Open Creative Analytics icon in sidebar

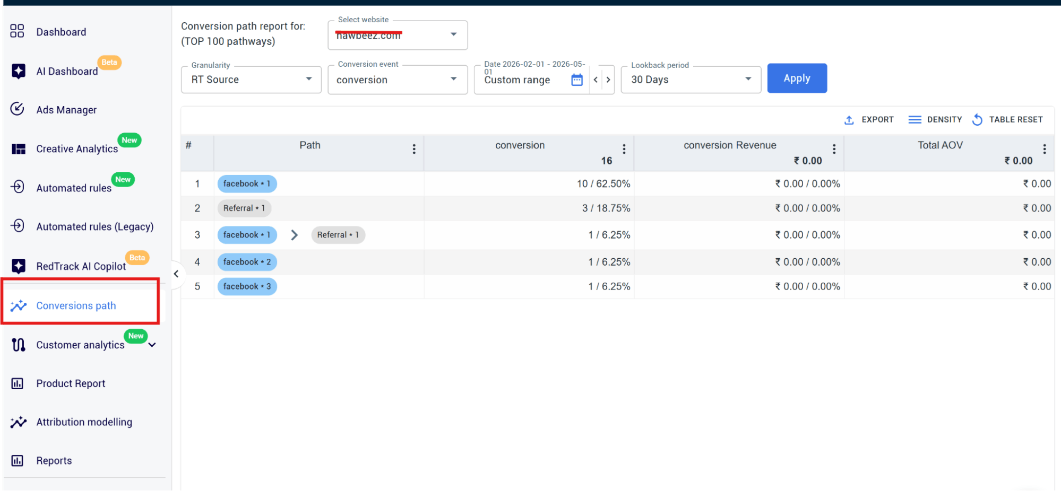pos(18,149)
